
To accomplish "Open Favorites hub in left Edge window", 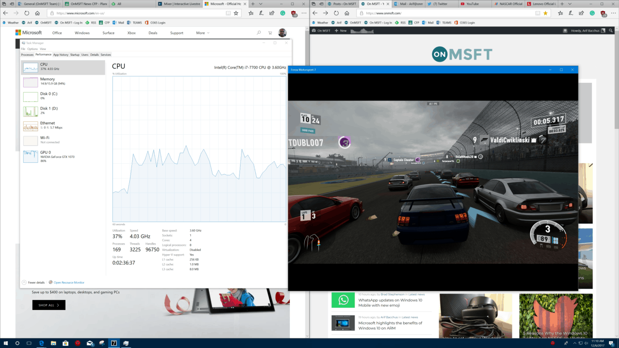I will pyautogui.click(x=251, y=13).
